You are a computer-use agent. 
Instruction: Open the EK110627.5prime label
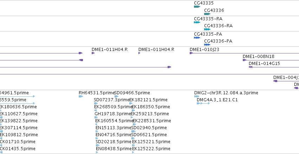(19, 114)
